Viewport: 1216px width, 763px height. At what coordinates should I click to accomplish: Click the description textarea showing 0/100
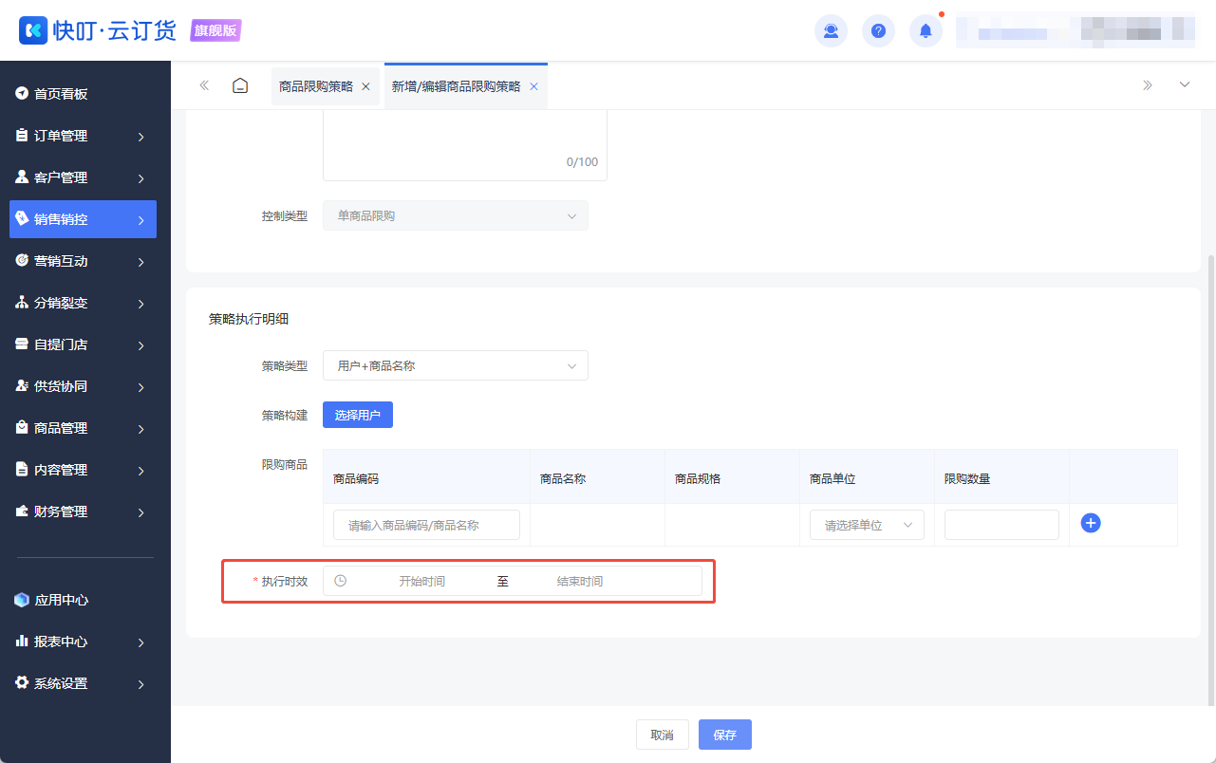point(465,145)
